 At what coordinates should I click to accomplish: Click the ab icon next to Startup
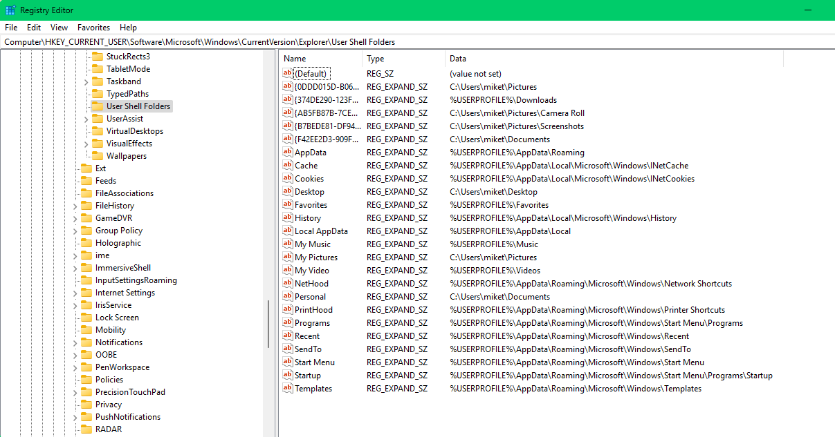(x=288, y=375)
